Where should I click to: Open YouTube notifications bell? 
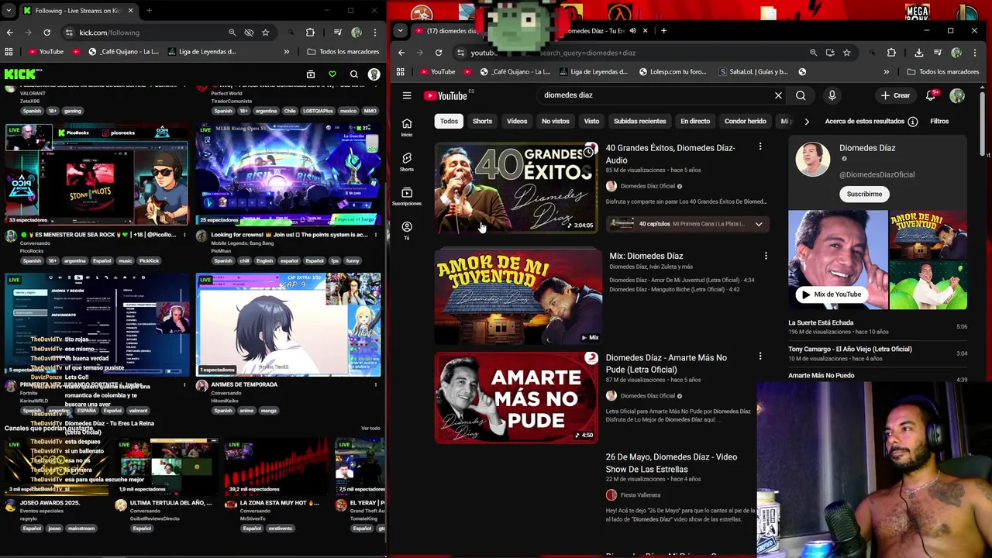pos(931,95)
